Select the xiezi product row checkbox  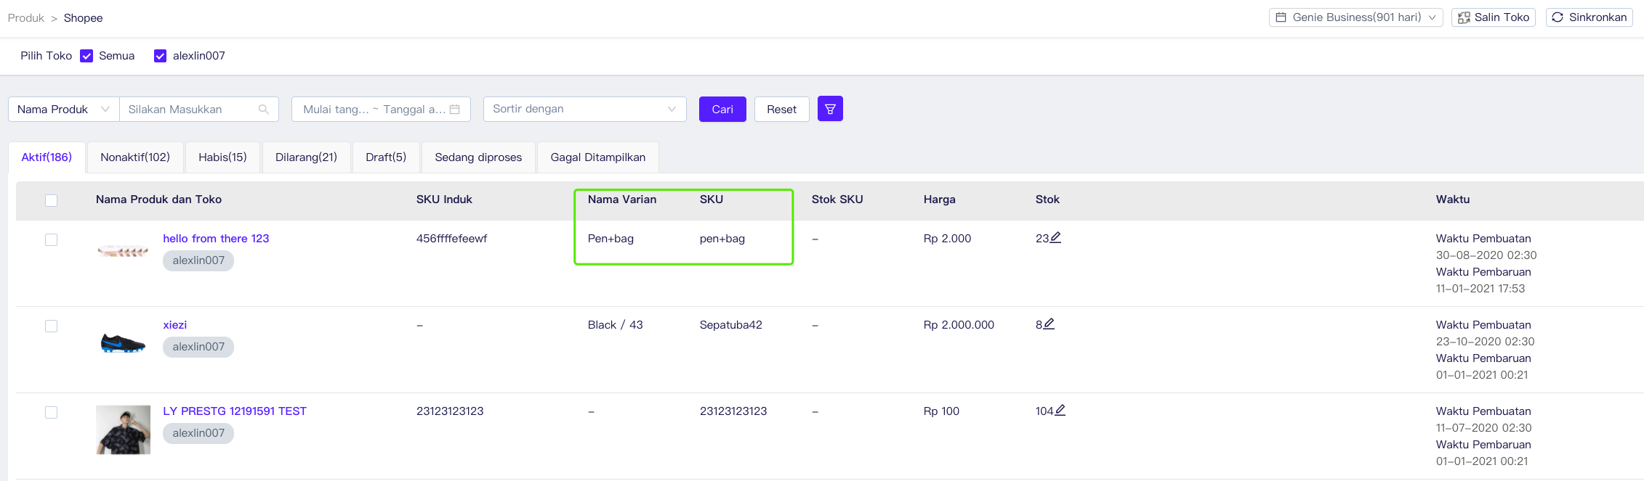51,326
